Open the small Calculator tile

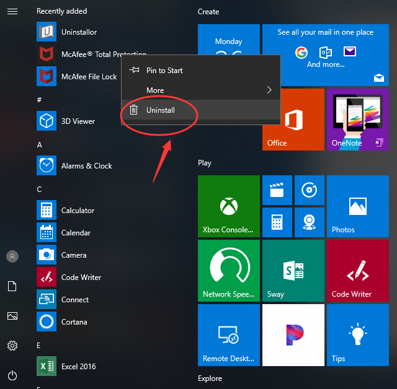(x=277, y=222)
